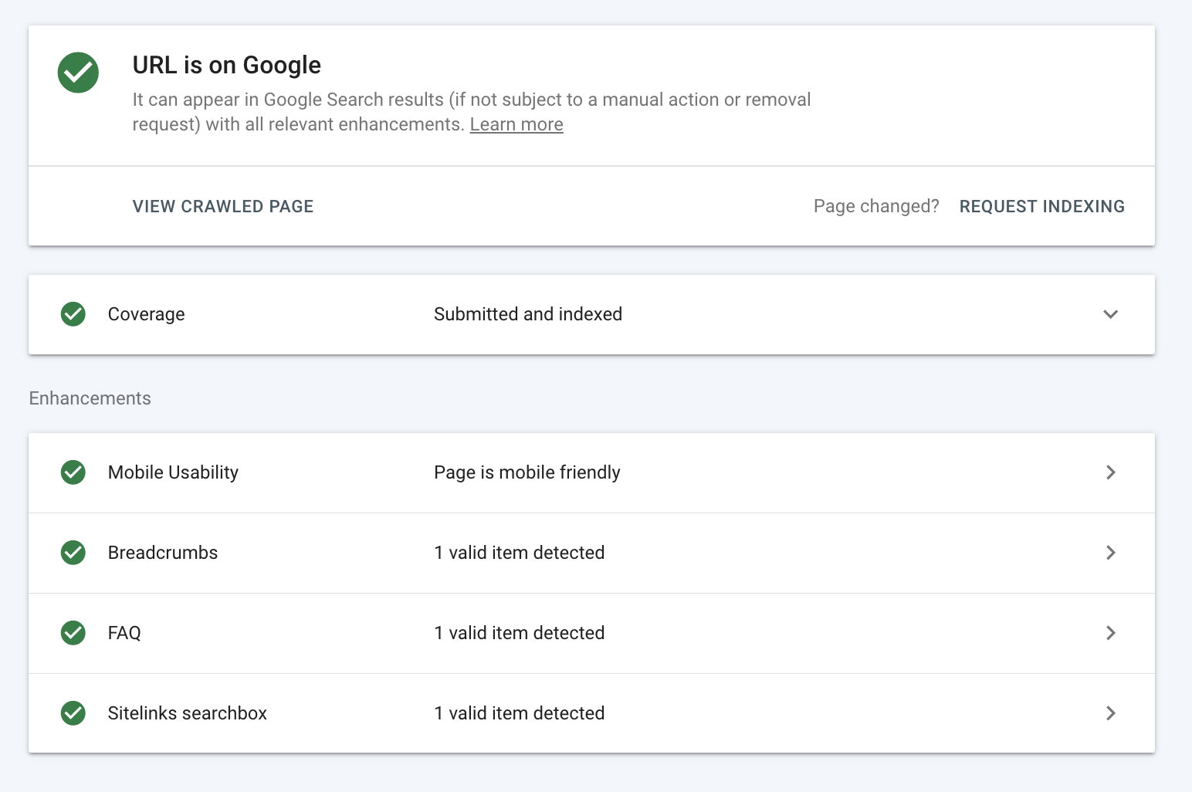Click the Coverage green check icon
The width and height of the screenshot is (1192, 792).
click(73, 314)
